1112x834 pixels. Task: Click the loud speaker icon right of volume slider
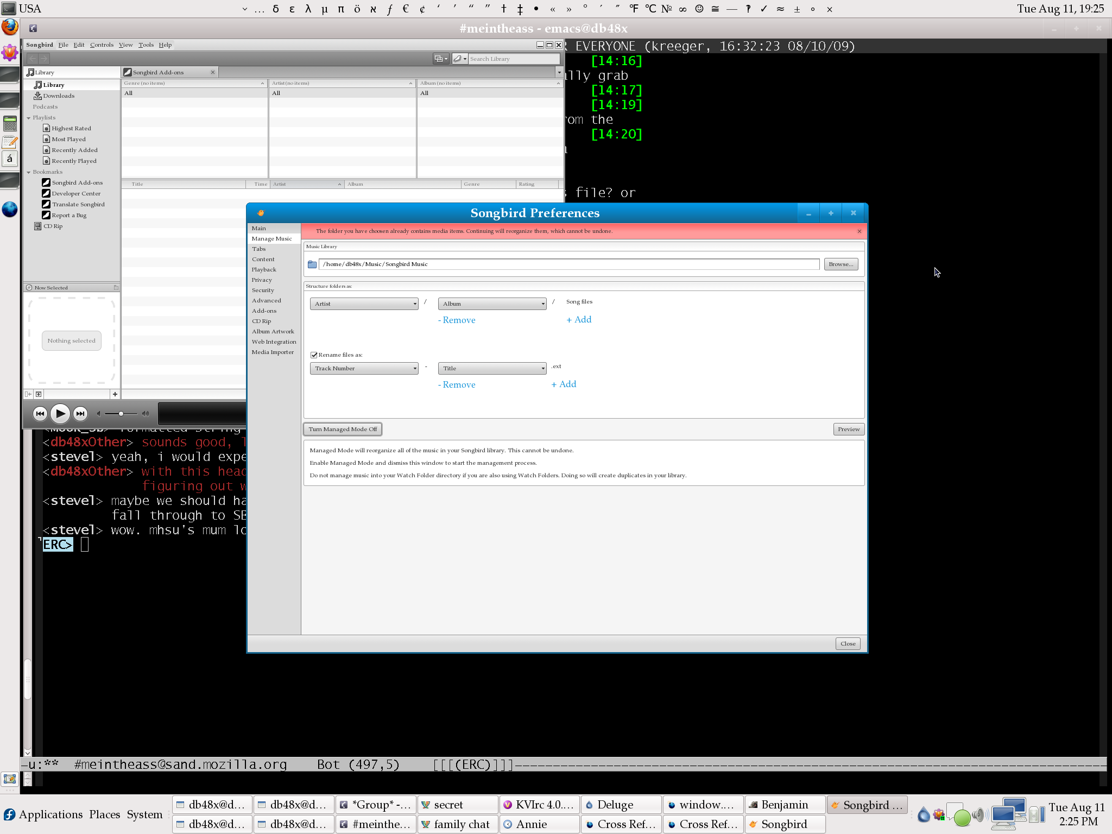146,414
